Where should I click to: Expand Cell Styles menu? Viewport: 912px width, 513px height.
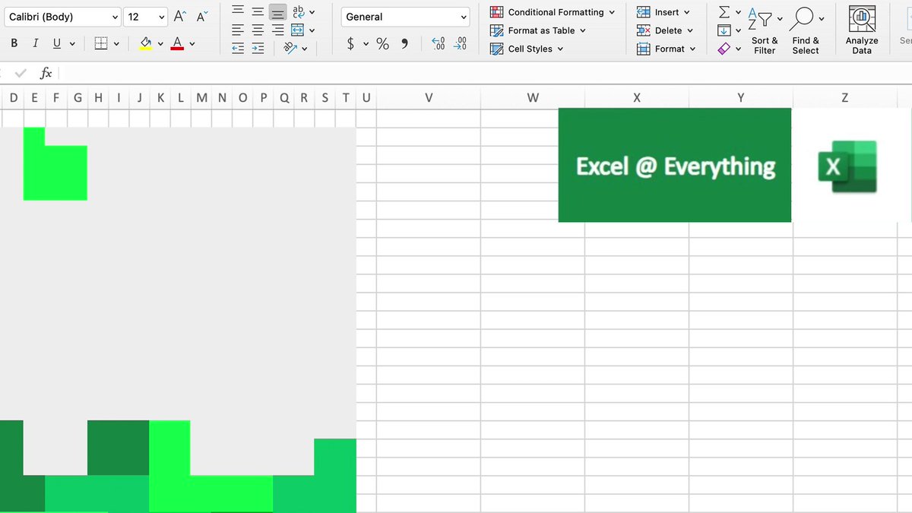point(560,49)
